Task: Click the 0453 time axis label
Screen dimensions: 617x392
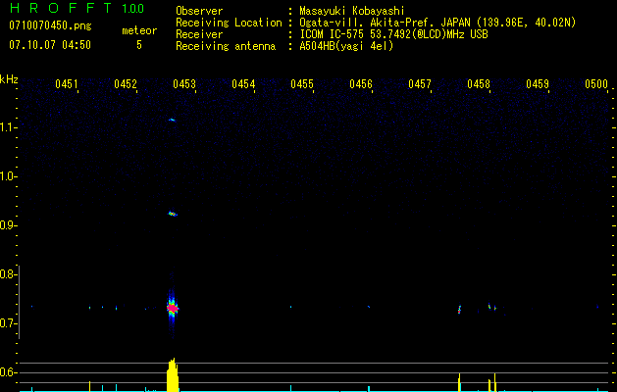Action: (x=184, y=84)
